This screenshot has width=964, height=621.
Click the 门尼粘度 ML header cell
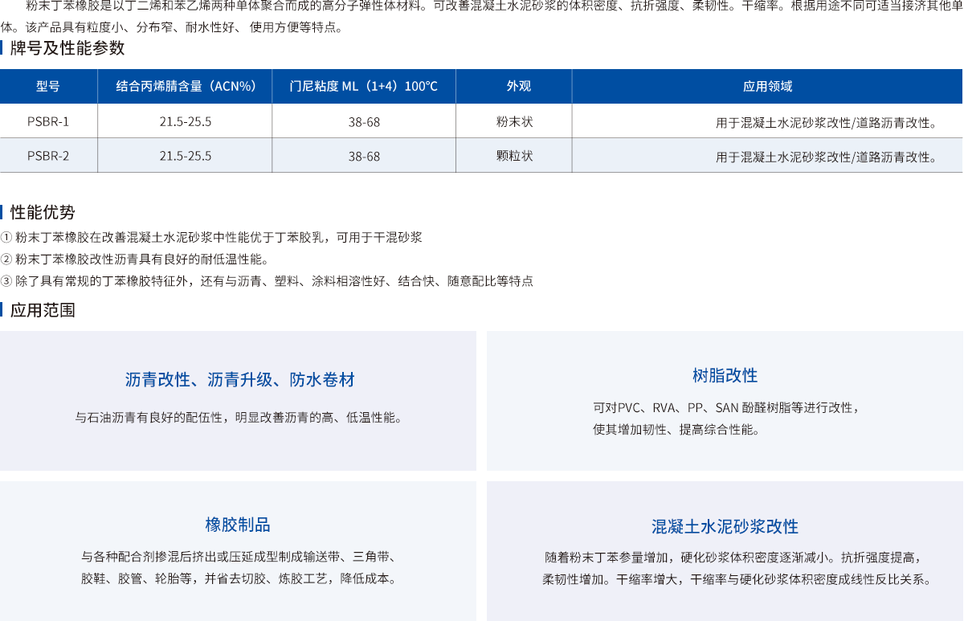[364, 87]
